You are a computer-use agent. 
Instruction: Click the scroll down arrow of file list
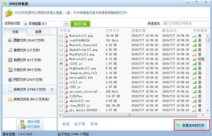(207, 111)
